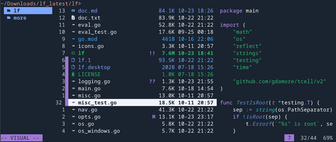Click the text file icon beside doc.txt

click(73, 18)
